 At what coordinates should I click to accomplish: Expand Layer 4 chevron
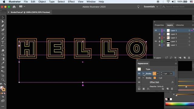click(164, 34)
